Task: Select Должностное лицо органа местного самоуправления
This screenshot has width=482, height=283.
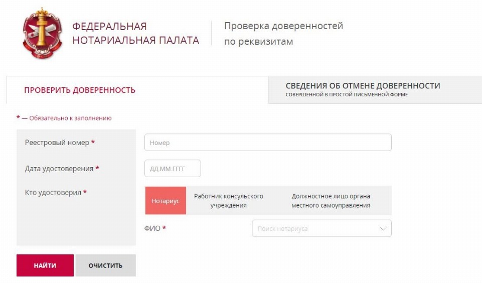Action: click(331, 201)
